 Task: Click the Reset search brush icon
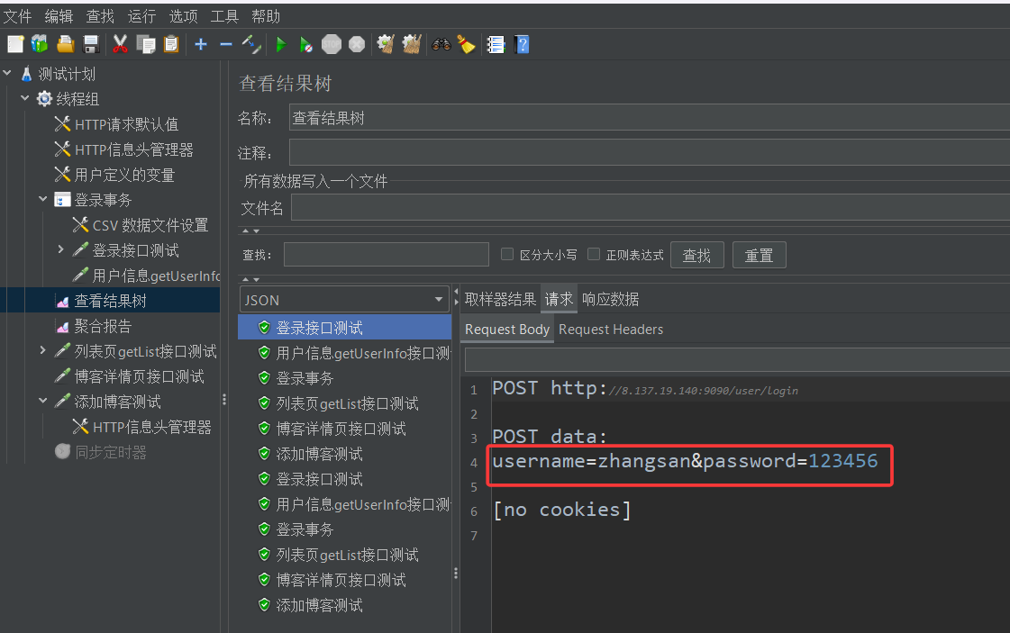point(467,44)
